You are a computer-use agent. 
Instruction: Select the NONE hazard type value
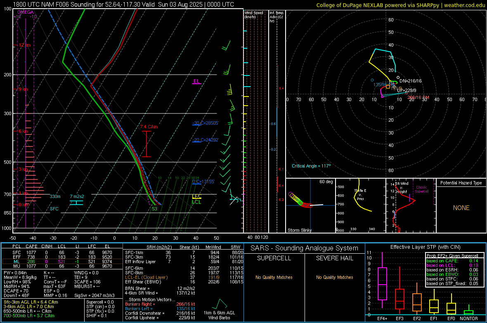click(x=461, y=208)
